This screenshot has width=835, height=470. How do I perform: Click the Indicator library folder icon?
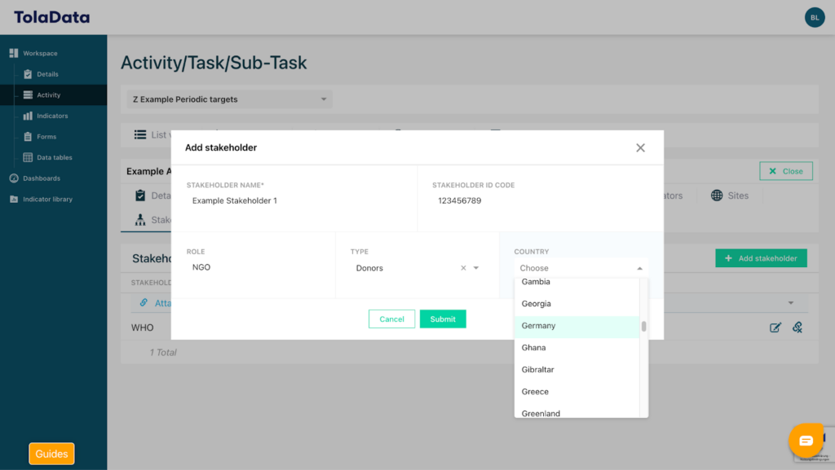[14, 199]
